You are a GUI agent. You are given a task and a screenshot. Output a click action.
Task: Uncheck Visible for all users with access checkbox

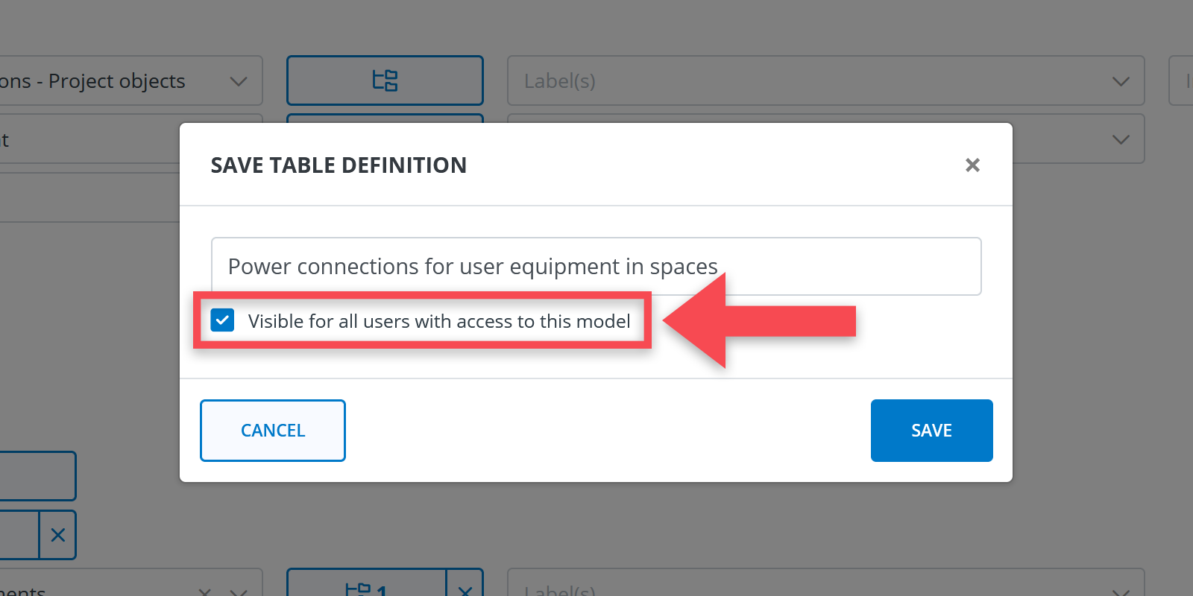[223, 320]
